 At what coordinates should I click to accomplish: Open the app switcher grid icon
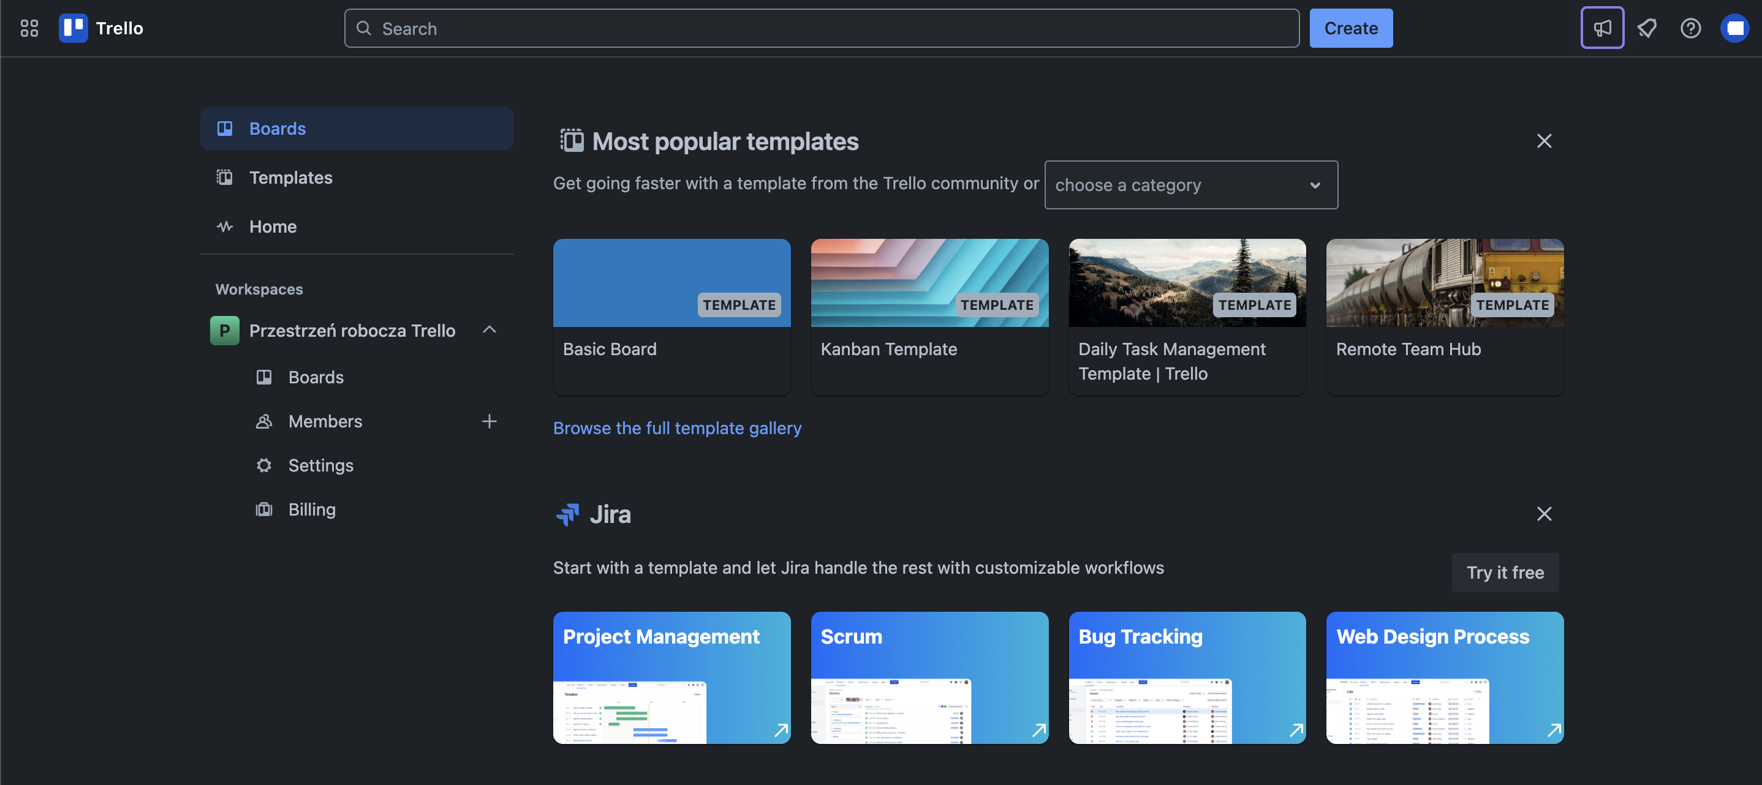[x=29, y=28]
